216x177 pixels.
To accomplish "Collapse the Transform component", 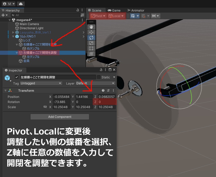I will point(5,91).
